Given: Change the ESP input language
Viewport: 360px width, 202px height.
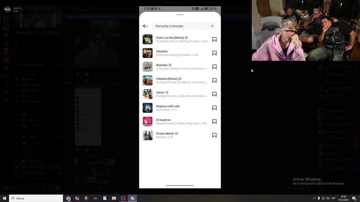Looking at the screenshot, I should click(x=333, y=198).
